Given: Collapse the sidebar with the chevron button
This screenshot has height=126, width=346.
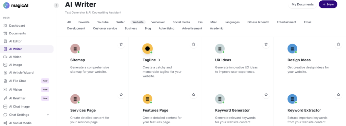Looking at the screenshot, I should pos(56,5).
